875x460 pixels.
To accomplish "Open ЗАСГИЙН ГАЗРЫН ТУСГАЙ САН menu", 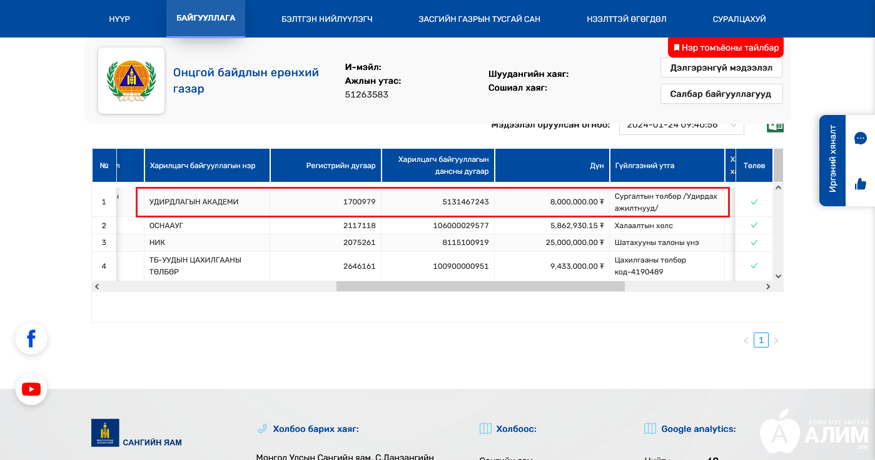I will click(x=480, y=19).
